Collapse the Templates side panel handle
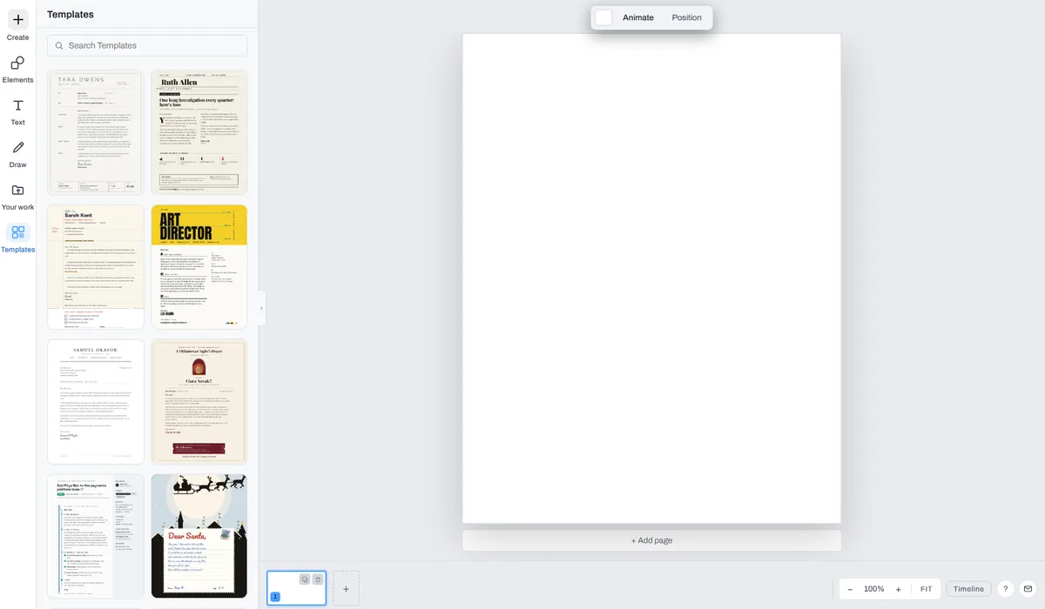 (262, 308)
